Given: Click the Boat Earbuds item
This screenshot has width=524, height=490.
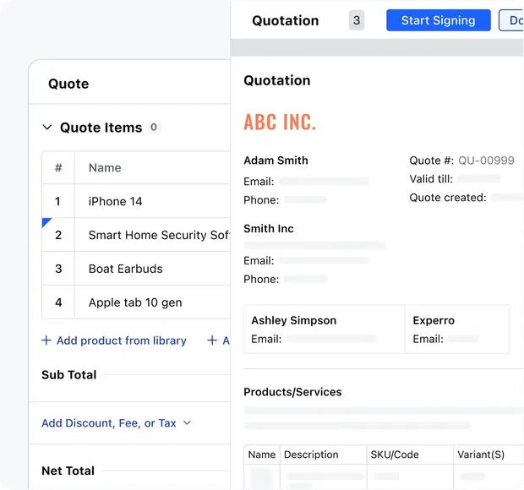Looking at the screenshot, I should [125, 269].
